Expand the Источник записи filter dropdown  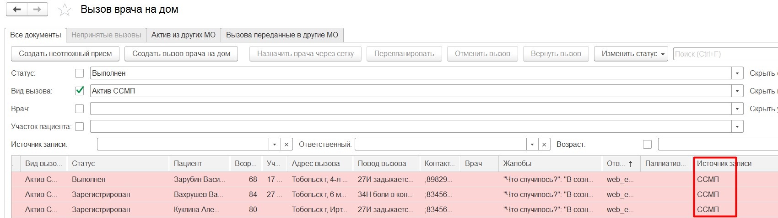(x=274, y=145)
